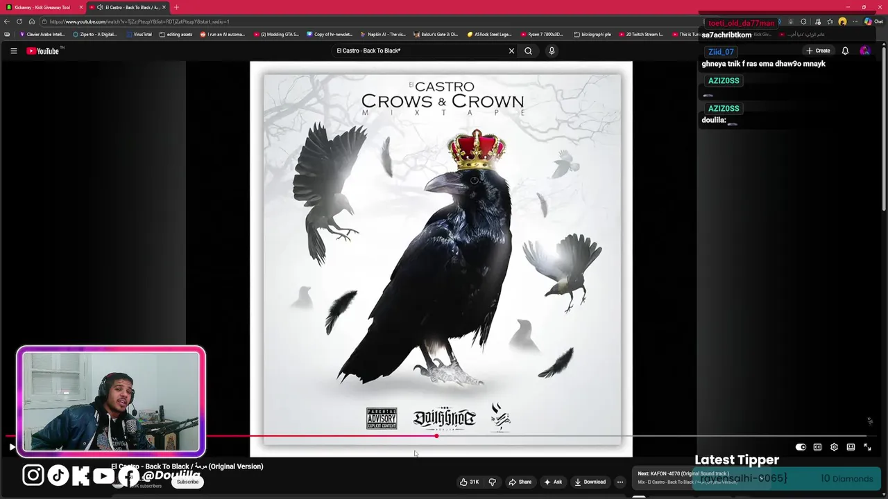
Task: Open Copy of hr-newslet... bookmark
Action: (x=330, y=34)
